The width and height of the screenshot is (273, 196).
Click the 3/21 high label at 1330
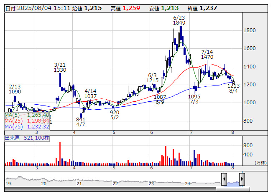(60, 68)
